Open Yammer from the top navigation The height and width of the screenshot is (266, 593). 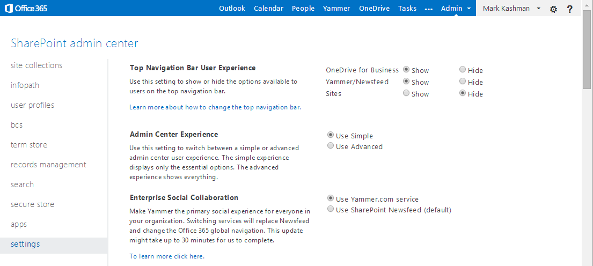(336, 9)
